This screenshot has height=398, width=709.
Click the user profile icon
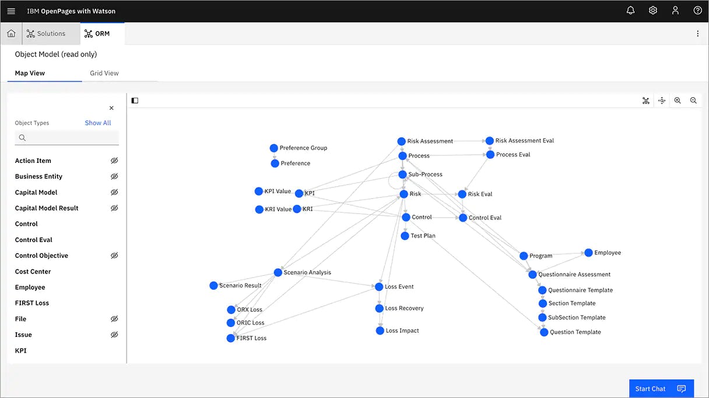tap(675, 10)
